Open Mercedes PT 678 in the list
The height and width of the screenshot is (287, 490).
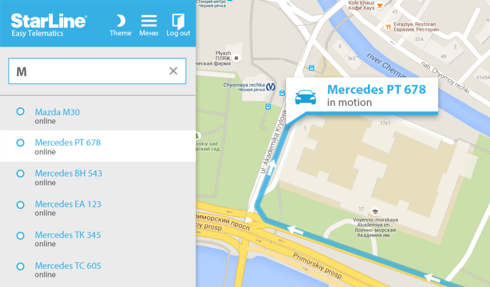68,143
